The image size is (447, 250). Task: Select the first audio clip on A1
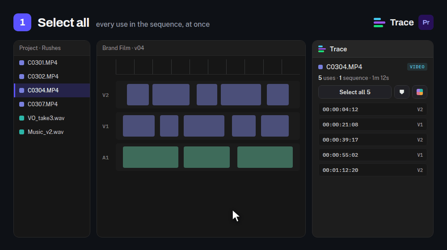[151, 157]
